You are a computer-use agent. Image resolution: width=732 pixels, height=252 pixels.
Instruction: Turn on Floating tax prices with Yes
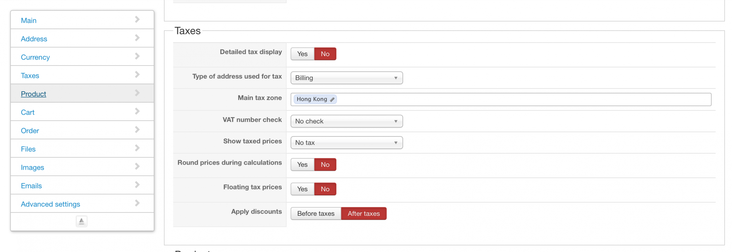302,189
